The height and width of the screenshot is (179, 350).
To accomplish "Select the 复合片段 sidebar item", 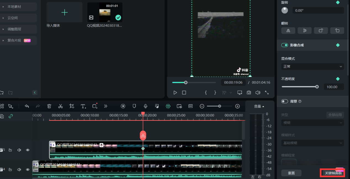I will (x=14, y=40).
